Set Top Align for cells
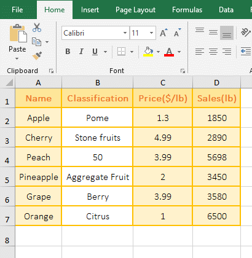This screenshot has width=252, height=258. click(x=200, y=30)
